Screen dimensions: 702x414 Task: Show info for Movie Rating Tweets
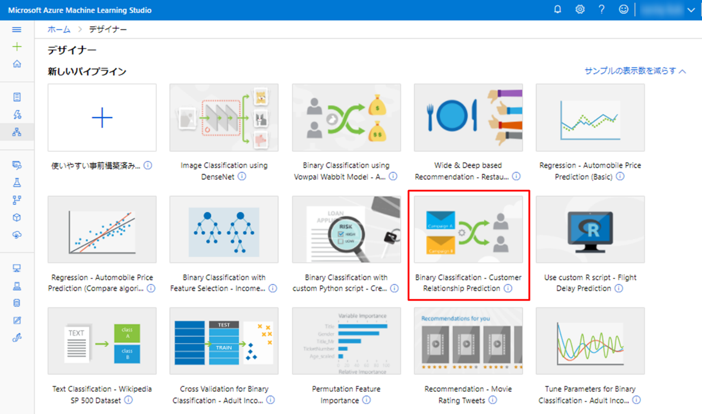[493, 400]
